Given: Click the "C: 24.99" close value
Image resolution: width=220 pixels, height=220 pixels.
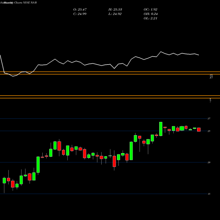Looking at the screenshot, I should click(x=80, y=14).
